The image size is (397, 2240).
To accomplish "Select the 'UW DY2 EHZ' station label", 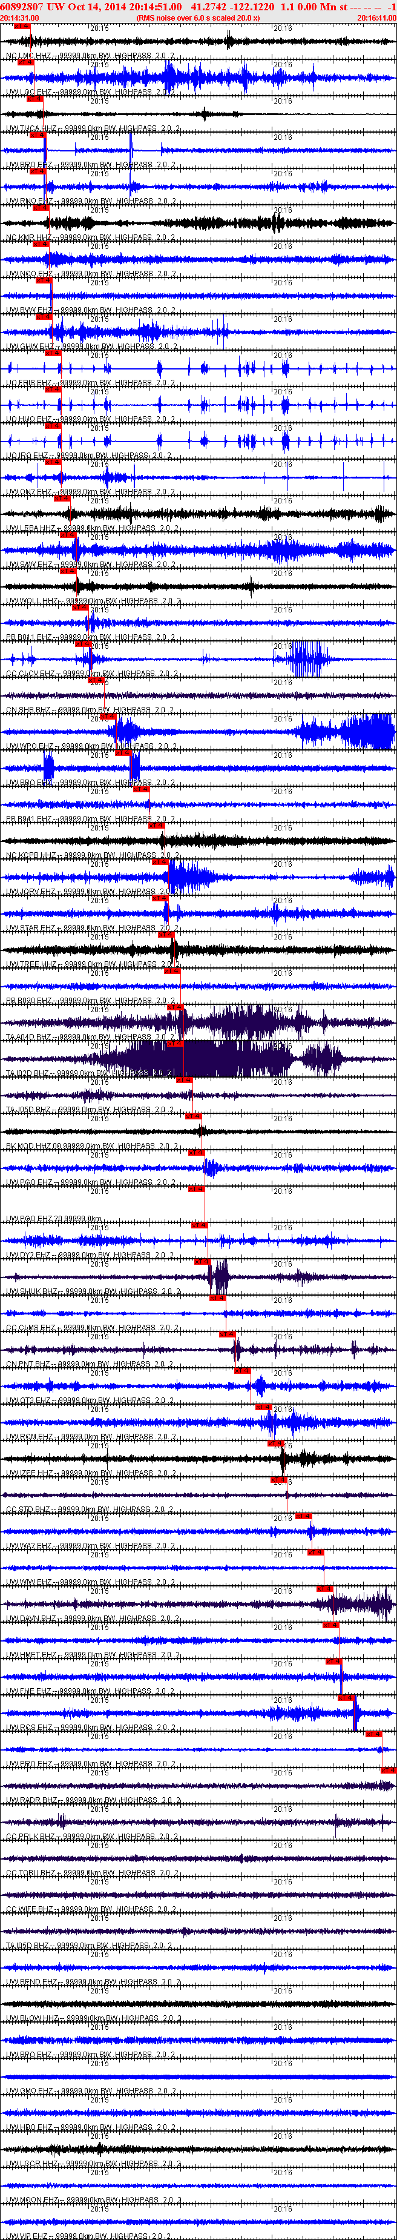I will [28, 1256].
